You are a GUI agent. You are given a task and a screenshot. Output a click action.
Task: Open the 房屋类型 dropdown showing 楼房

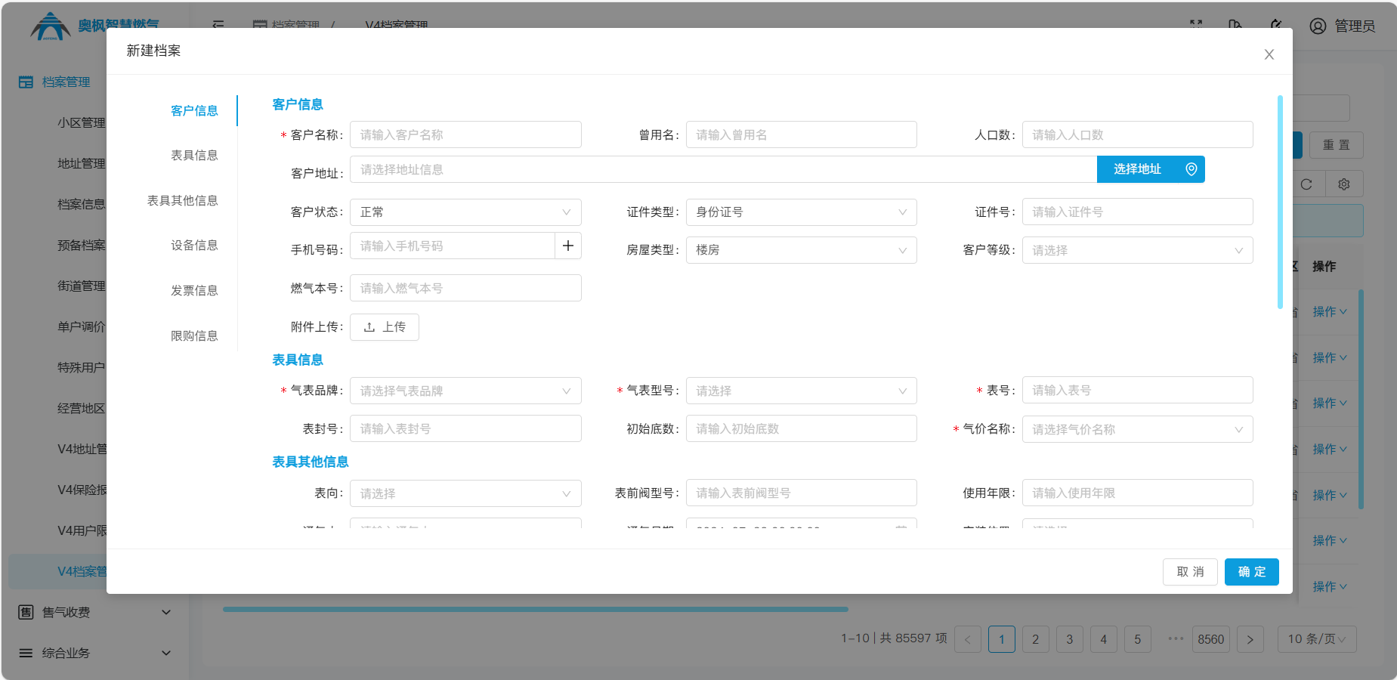coord(802,250)
